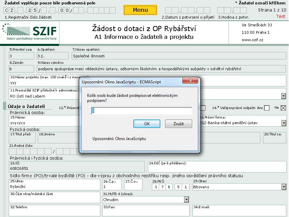This screenshot has height=217, width=289.
Task: Click the Telefon field
Action: tap(54, 211)
